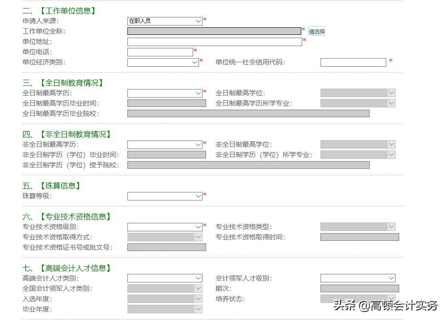447x320 pixels.
Task: Expand the 非全日制学历（学位）所学专业 dropdown
Action: pyautogui.click(x=358, y=154)
